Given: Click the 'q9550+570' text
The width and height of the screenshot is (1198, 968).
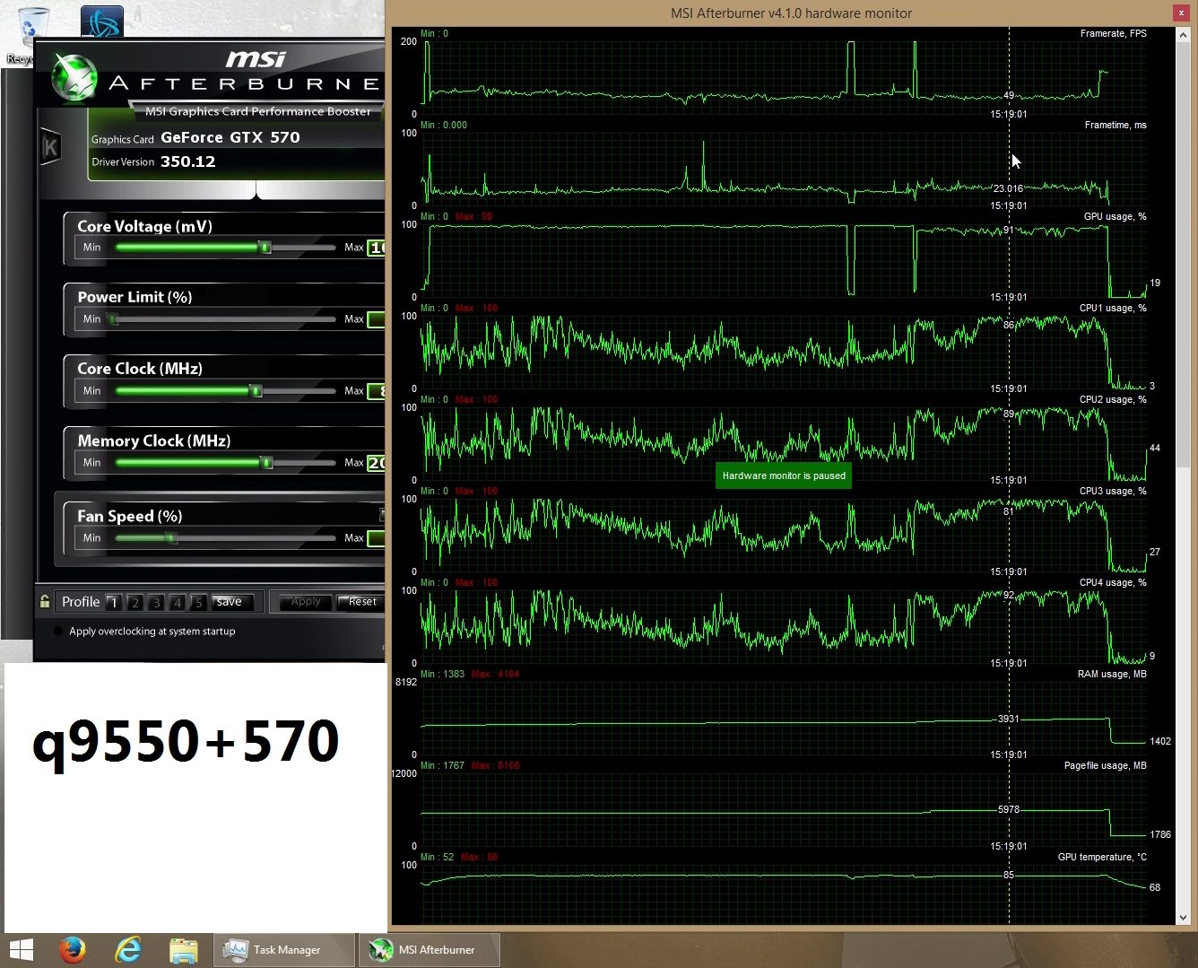Looking at the screenshot, I should tap(186, 743).
